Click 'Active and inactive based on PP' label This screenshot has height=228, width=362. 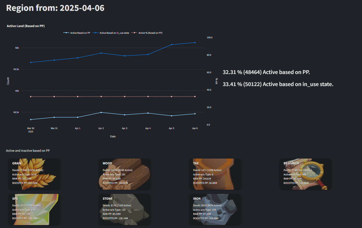28,151
